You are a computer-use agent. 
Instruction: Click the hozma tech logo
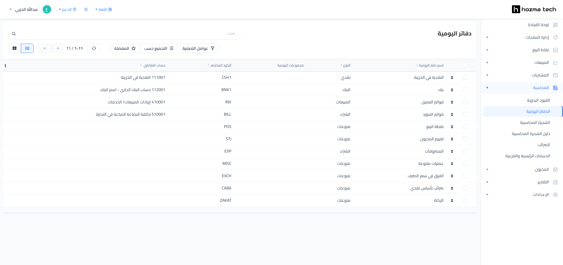coord(534,9)
